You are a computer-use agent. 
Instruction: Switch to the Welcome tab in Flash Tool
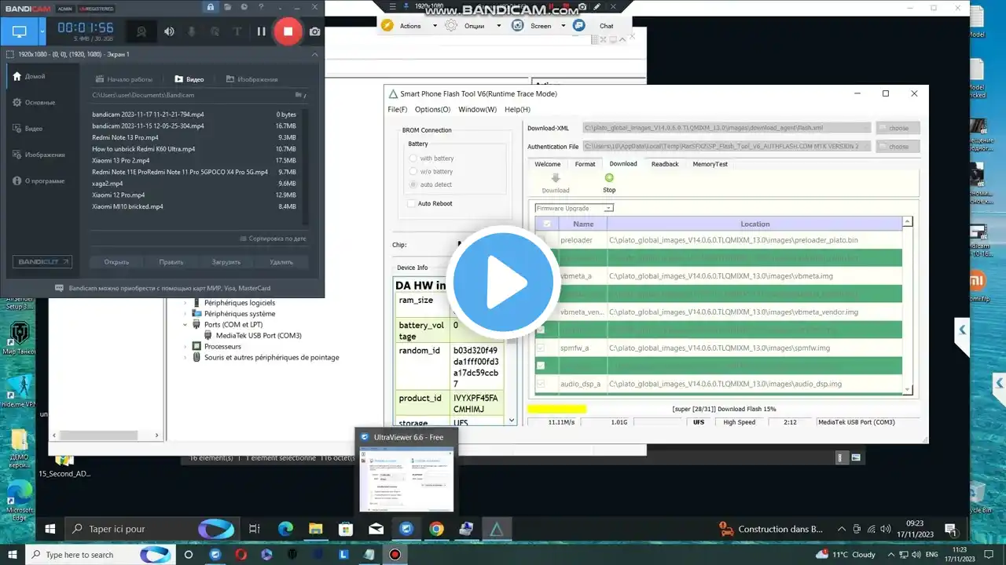click(x=548, y=164)
